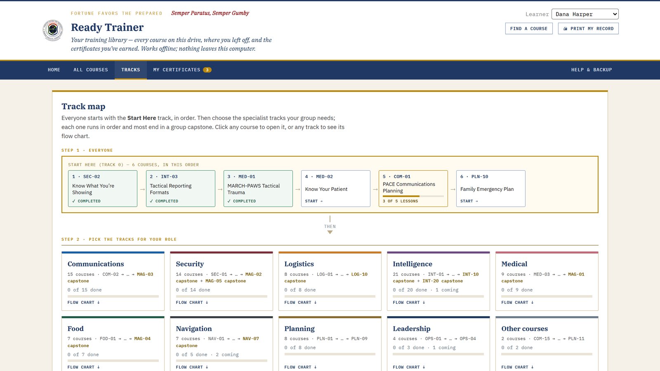Open the All Courses tab
The width and height of the screenshot is (660, 371).
click(91, 70)
